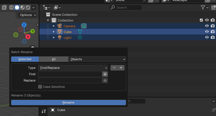Hide Cube in viewport

[207, 32]
